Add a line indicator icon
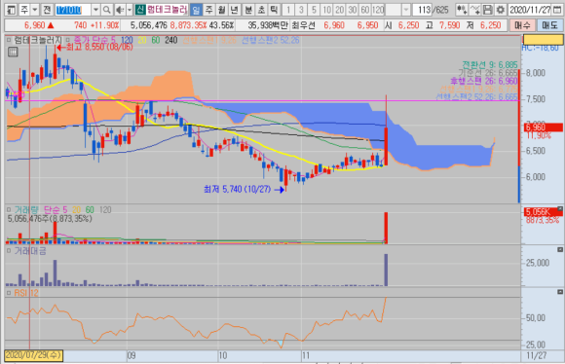Screen dimensions: 565x364 click(475, 10)
